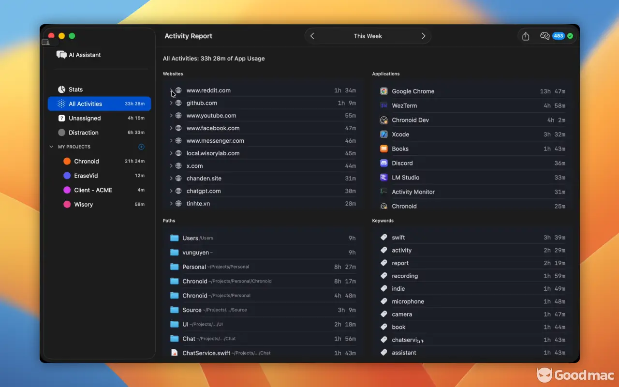This screenshot has width=619, height=387.
Task: Go to next week
Action: pyautogui.click(x=423, y=36)
